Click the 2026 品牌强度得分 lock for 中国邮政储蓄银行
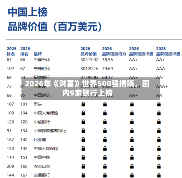 (105, 131)
